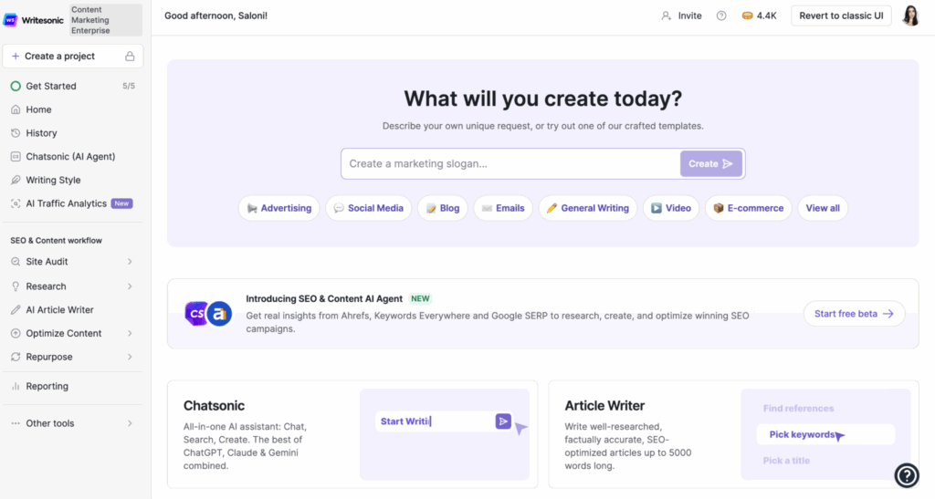The image size is (935, 499).
Task: Select the Emails template chip
Action: [x=503, y=208]
